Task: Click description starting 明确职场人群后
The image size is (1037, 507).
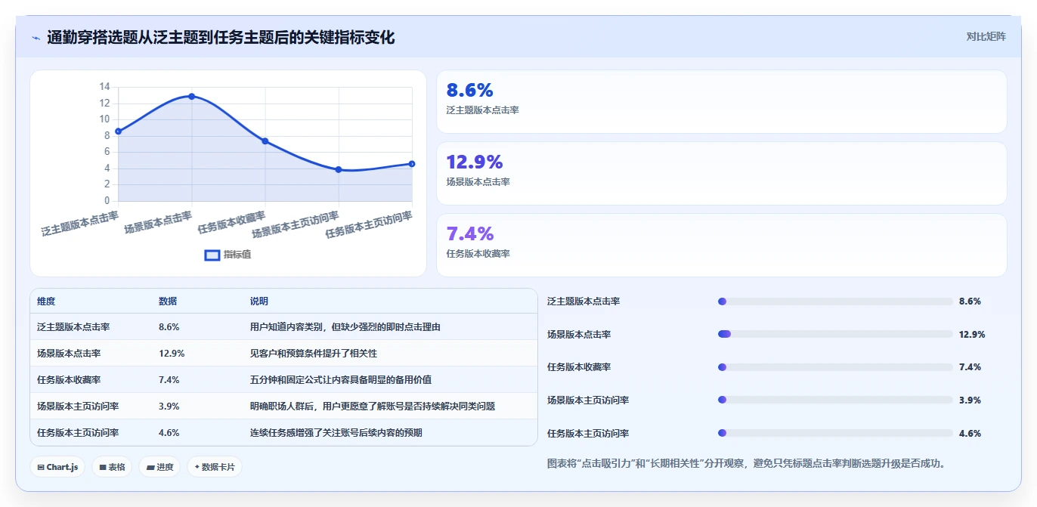Action: [x=373, y=406]
